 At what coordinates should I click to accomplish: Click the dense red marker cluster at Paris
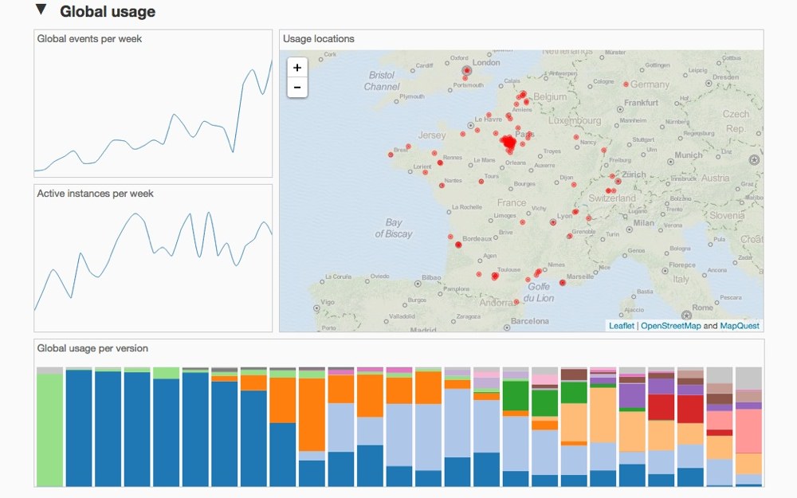pos(508,143)
